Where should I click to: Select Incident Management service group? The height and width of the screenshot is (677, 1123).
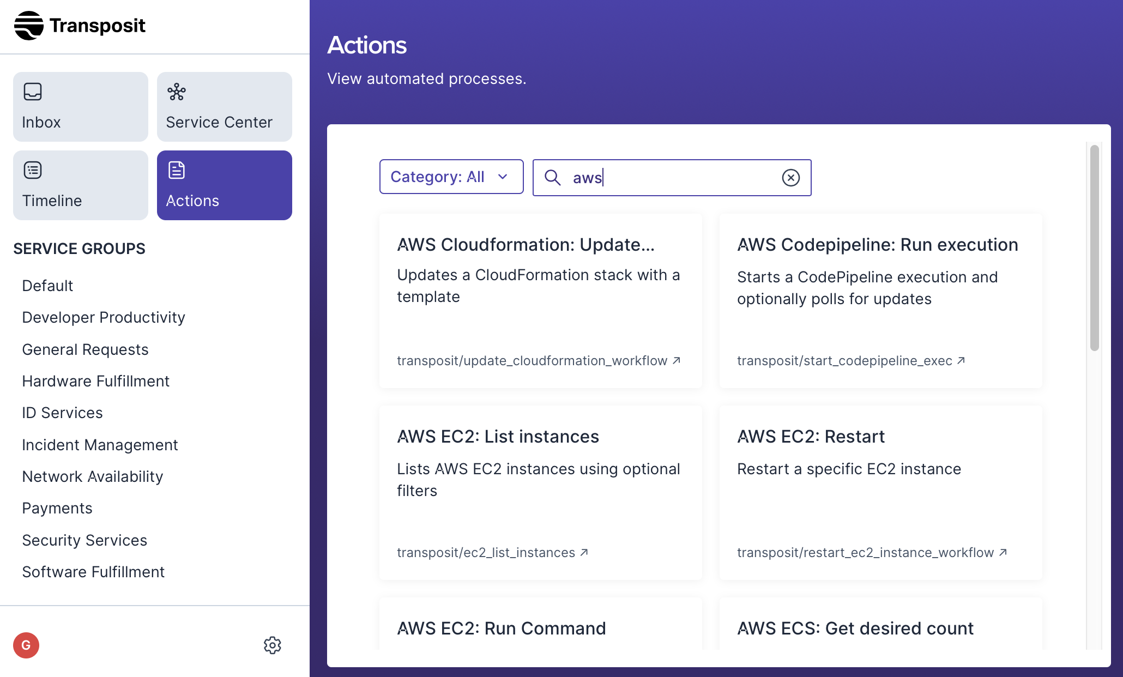click(100, 445)
